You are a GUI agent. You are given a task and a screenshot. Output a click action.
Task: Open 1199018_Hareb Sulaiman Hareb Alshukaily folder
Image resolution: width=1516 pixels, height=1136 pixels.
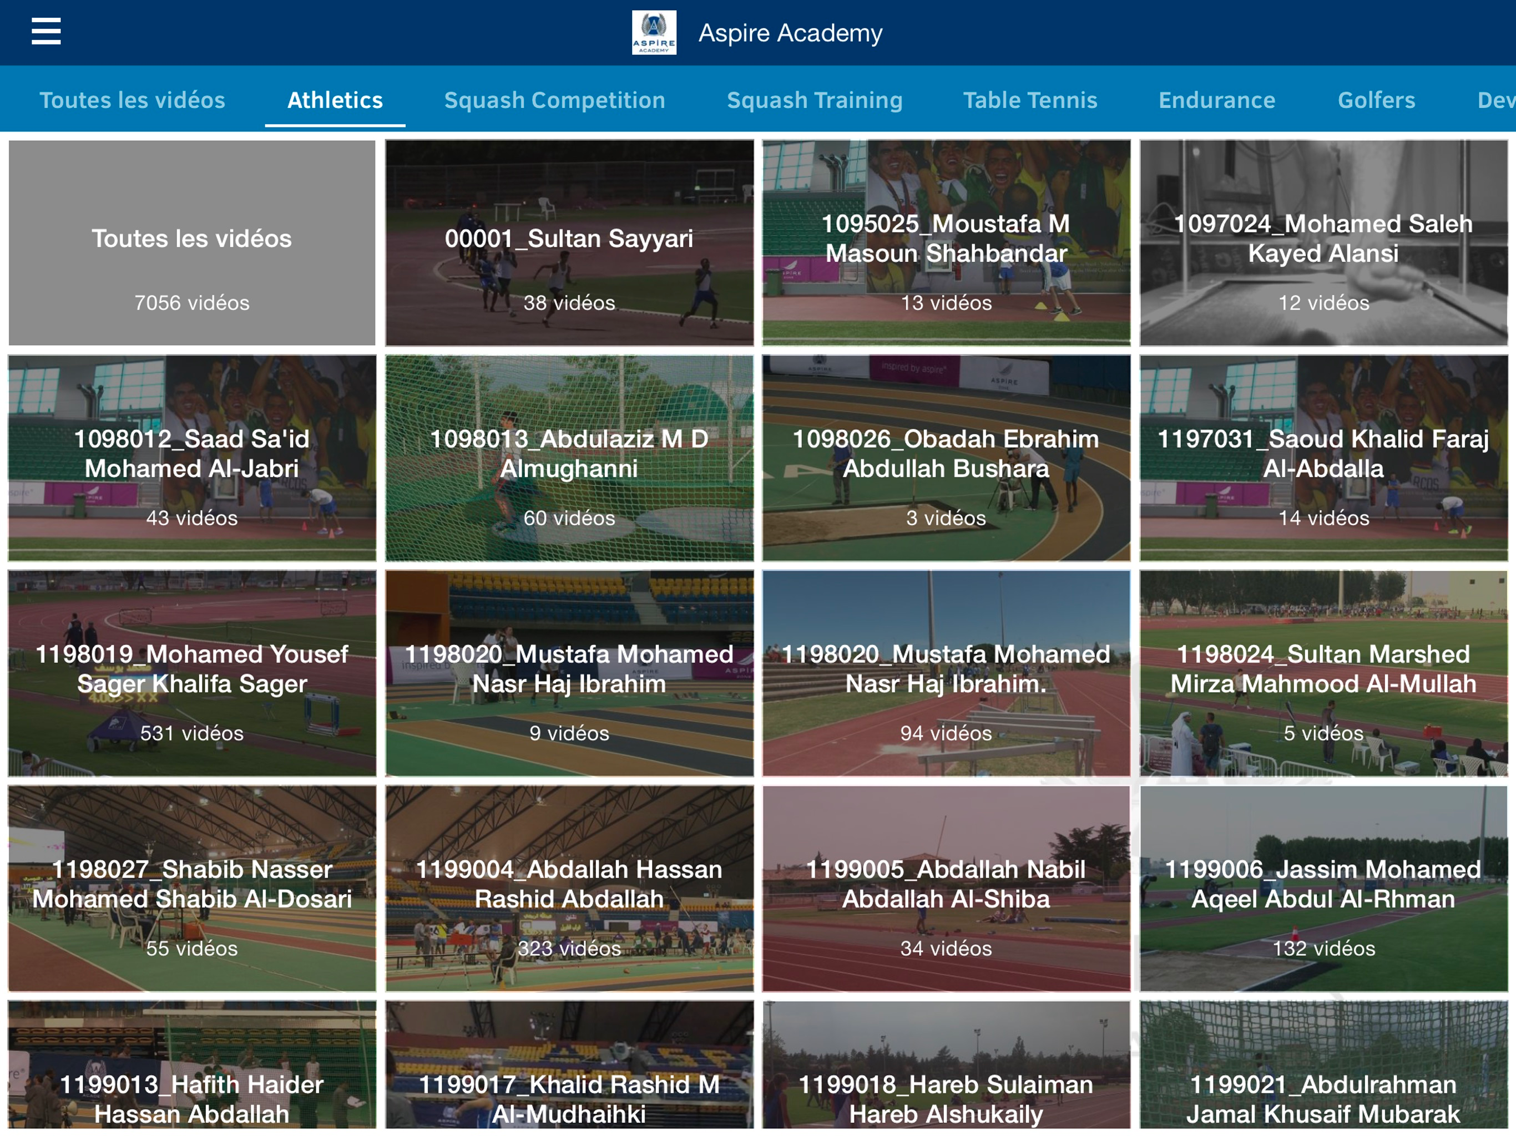click(946, 1064)
